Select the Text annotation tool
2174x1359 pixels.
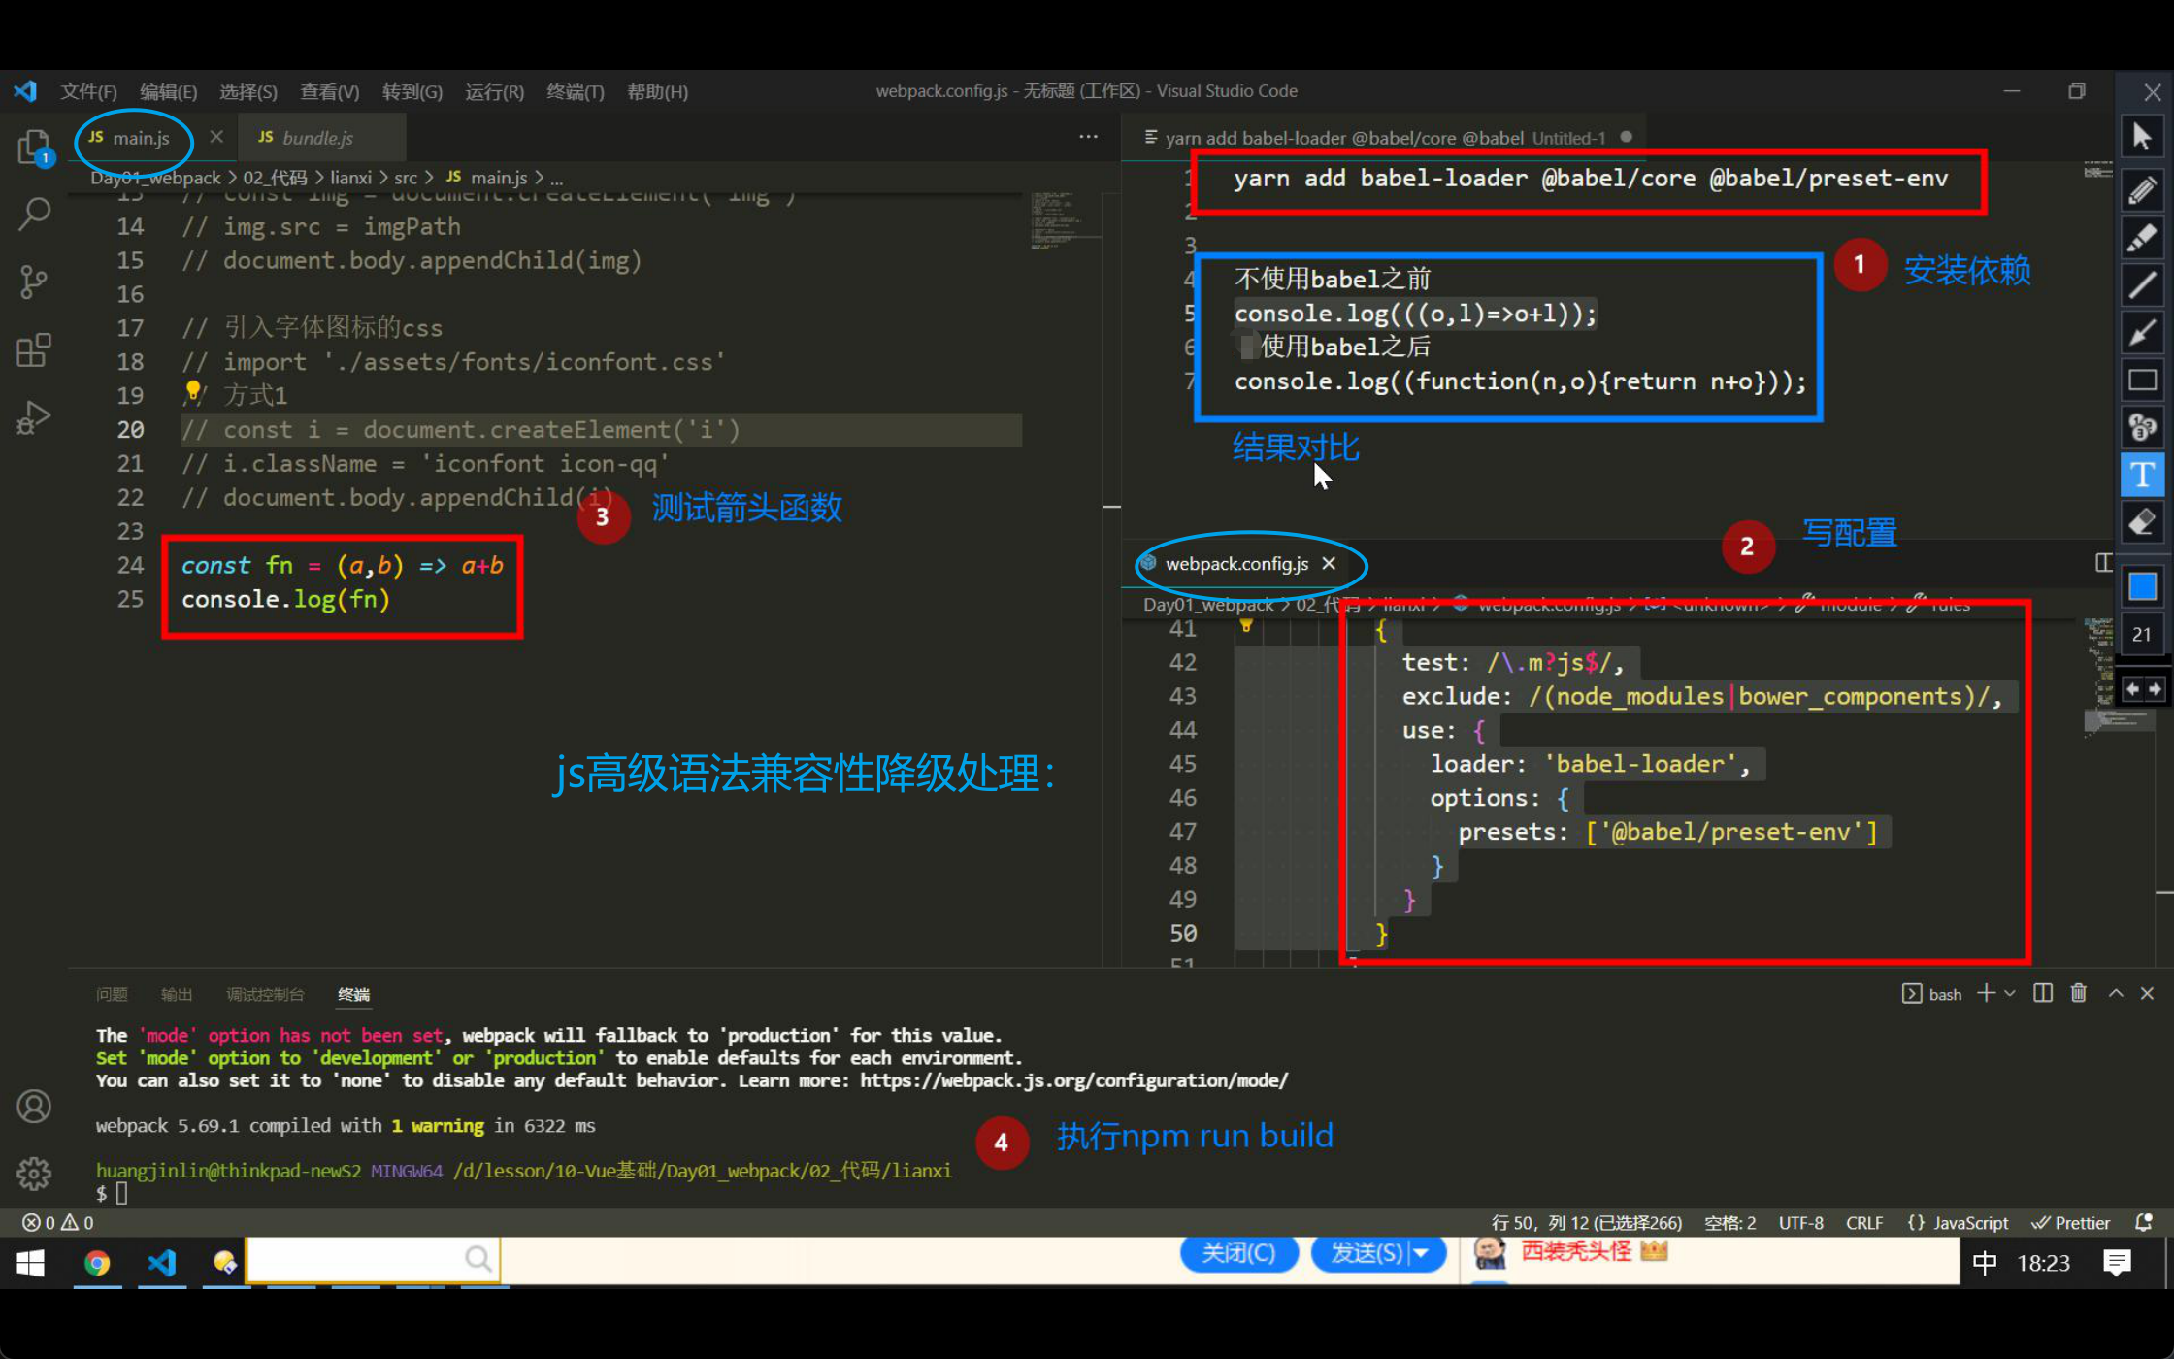click(x=2142, y=475)
